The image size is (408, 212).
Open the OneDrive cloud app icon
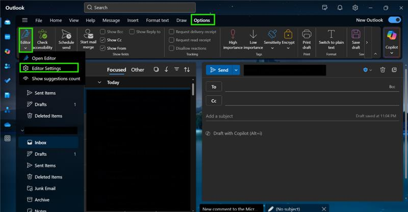tap(7, 125)
